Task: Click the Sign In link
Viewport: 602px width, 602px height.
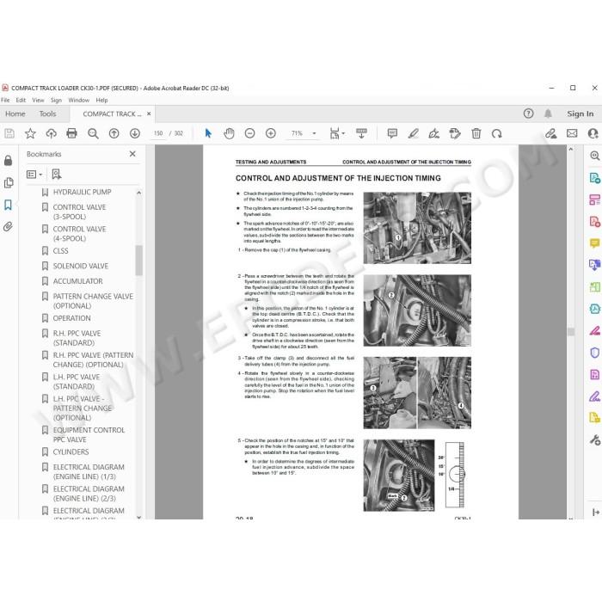Action: 580,114
